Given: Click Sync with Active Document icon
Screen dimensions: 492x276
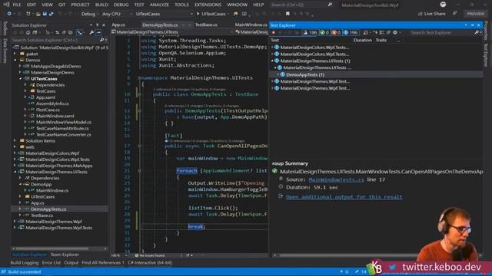Looking at the screenshot, I should tap(57, 32).
